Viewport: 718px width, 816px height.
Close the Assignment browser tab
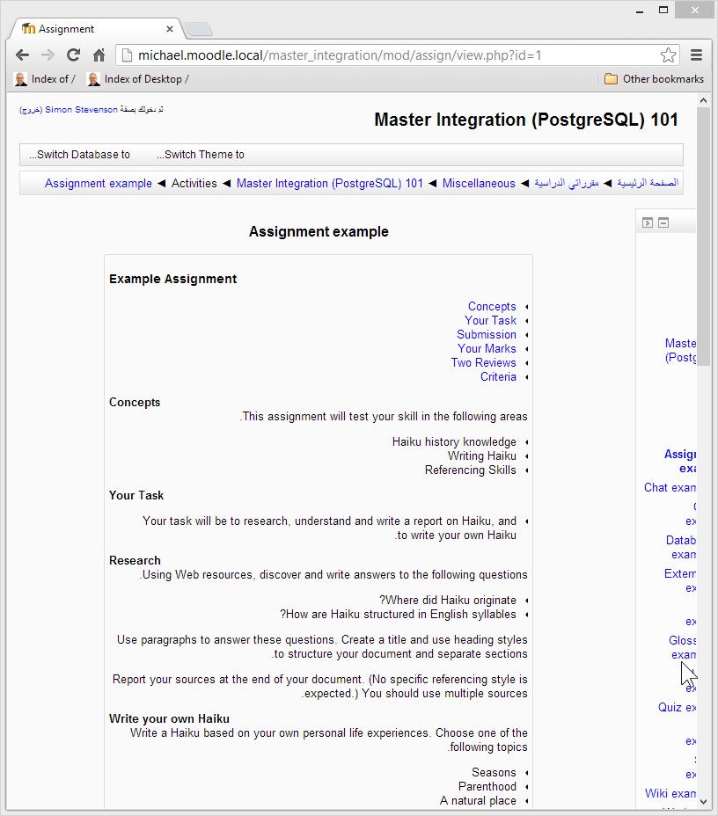[x=169, y=29]
